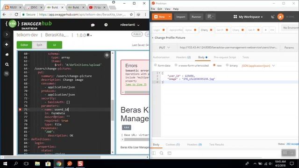299x168 pixels.
Task: Click the Import button in Postman
Action: click(x=181, y=17)
